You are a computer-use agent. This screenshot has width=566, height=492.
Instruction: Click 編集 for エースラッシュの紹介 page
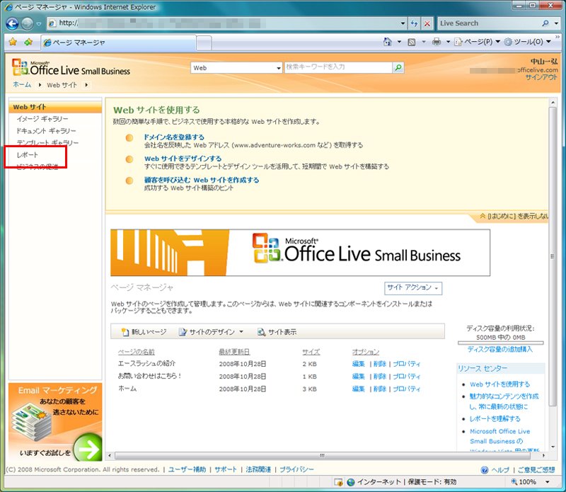359,364
